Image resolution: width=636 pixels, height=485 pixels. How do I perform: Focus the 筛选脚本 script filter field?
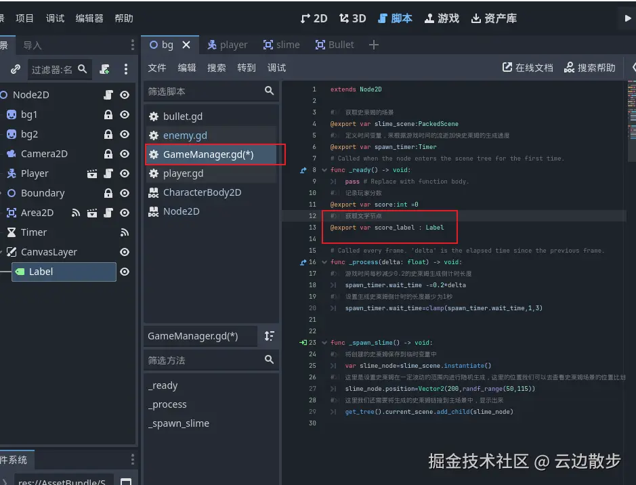tap(211, 91)
